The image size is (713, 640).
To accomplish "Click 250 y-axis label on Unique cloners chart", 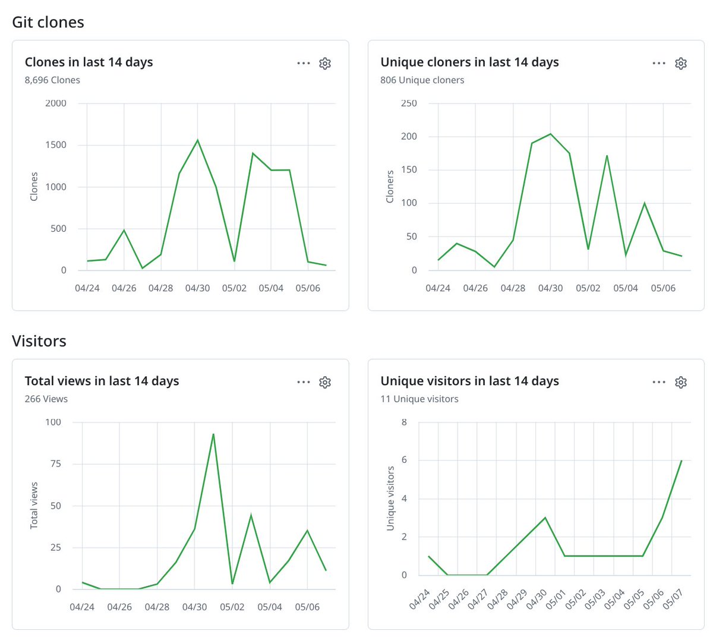I will [x=409, y=103].
